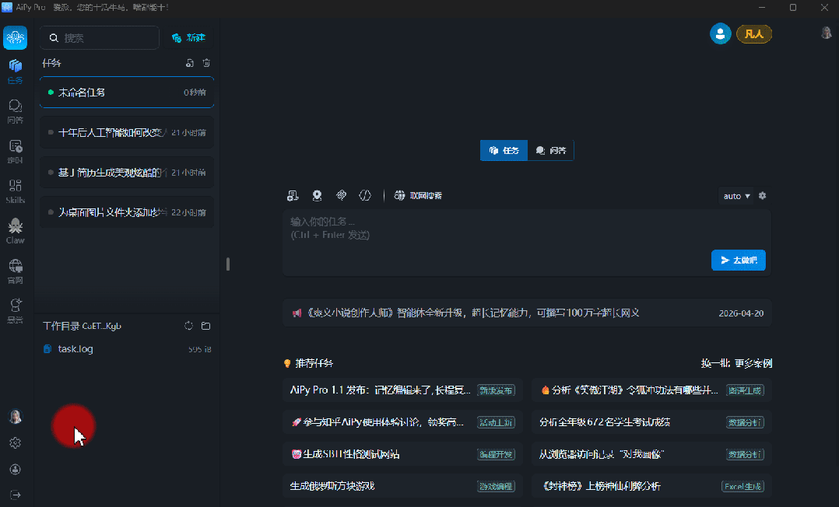Viewport: 839px width, 507px height.
Task: Open model settings gear next to auto
Action: tap(763, 196)
